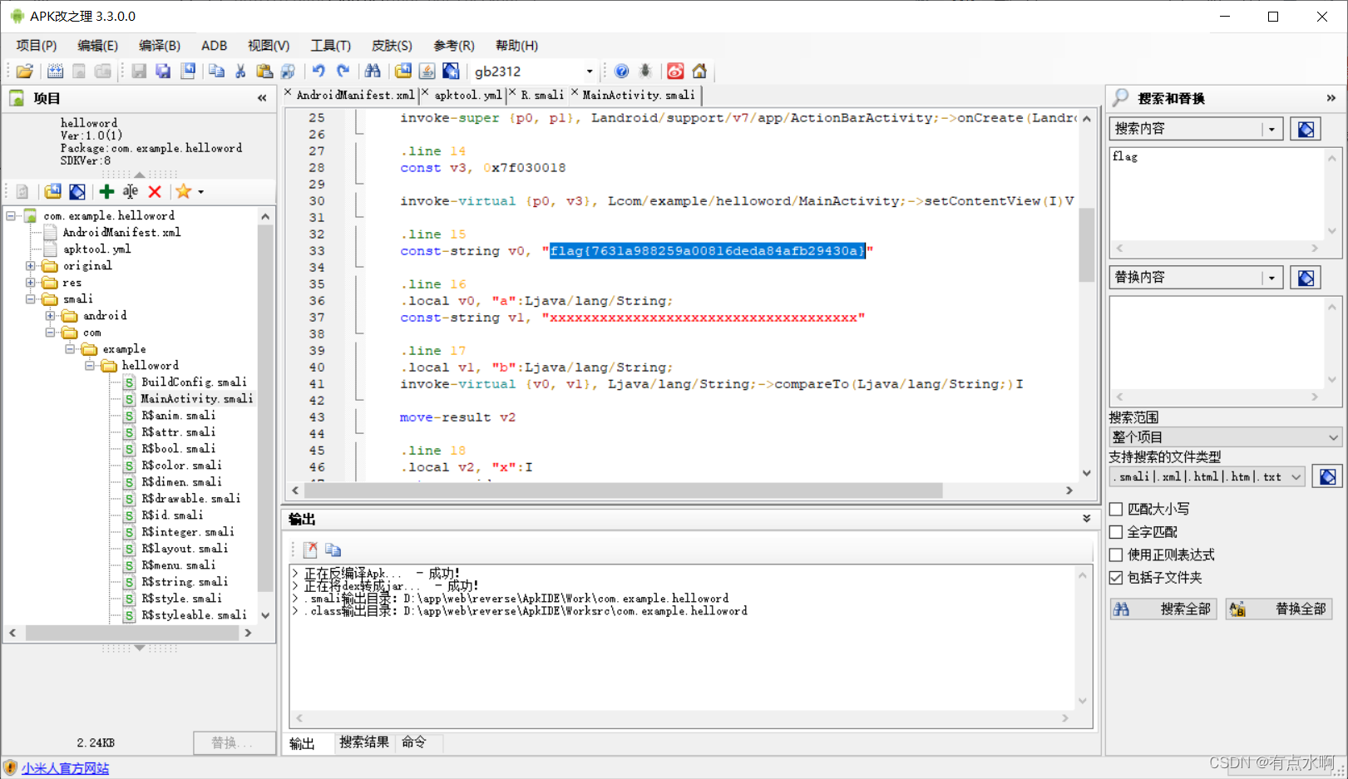
Task: Switch to AndroidManifest.xml tab
Action: 355,95
